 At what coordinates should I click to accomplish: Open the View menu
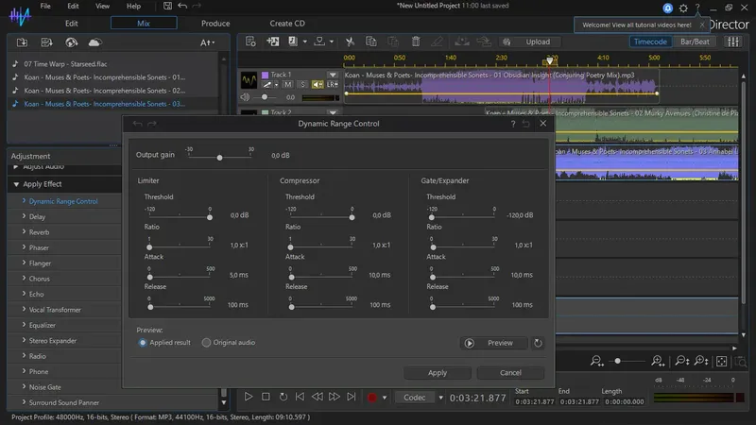click(x=104, y=6)
